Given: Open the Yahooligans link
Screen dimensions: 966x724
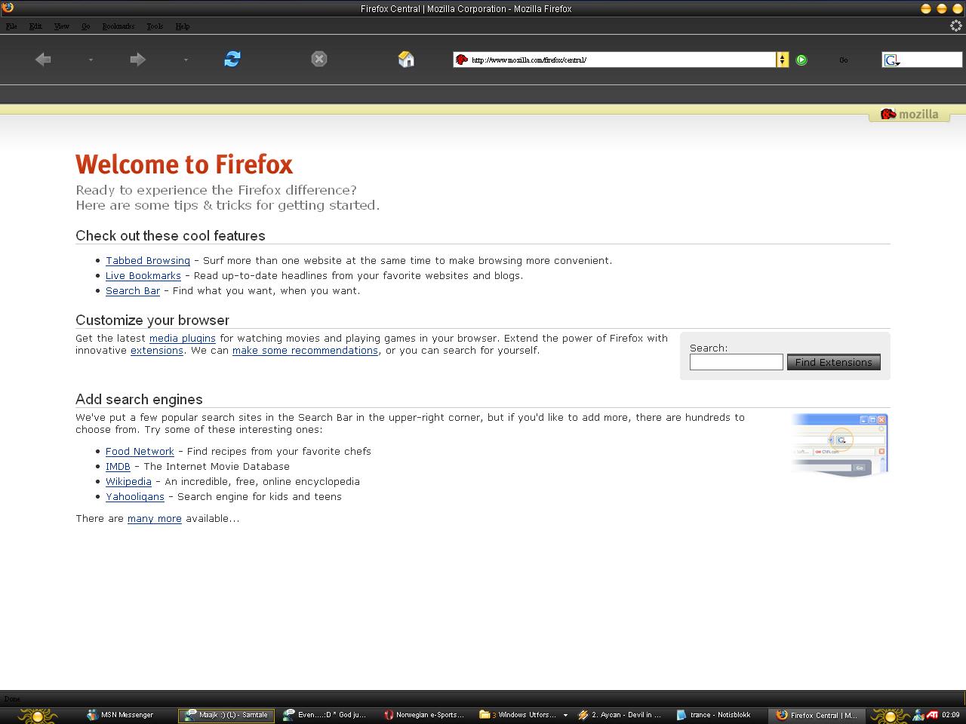Looking at the screenshot, I should [135, 496].
